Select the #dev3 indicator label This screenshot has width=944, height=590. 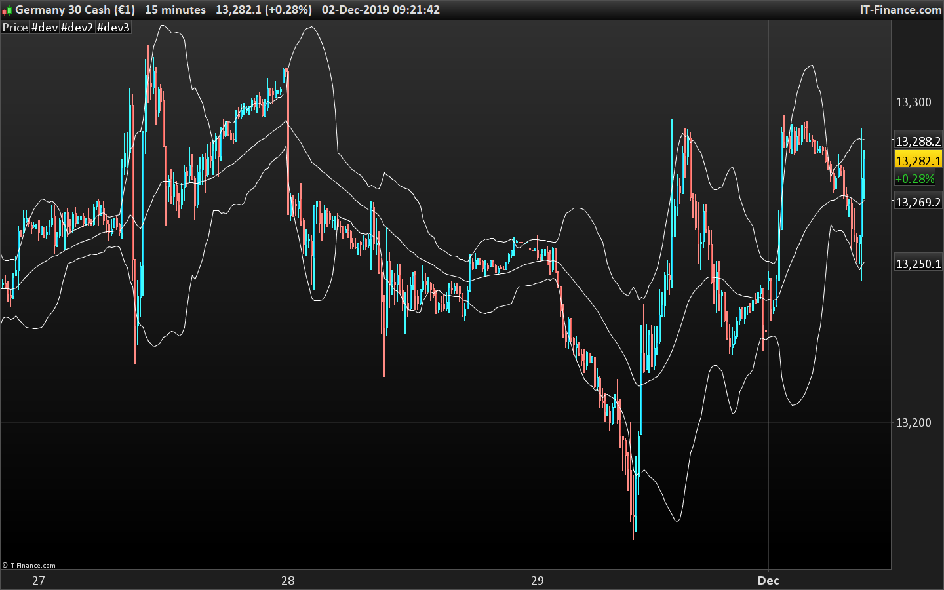113,28
